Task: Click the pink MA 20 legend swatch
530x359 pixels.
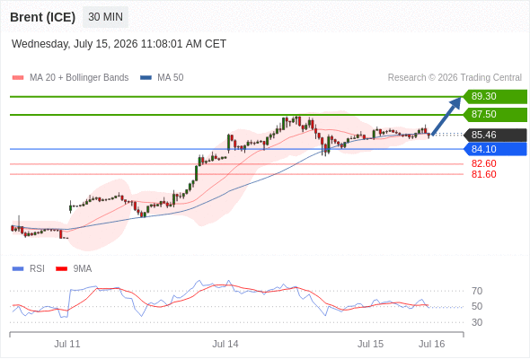Action: click(x=18, y=78)
